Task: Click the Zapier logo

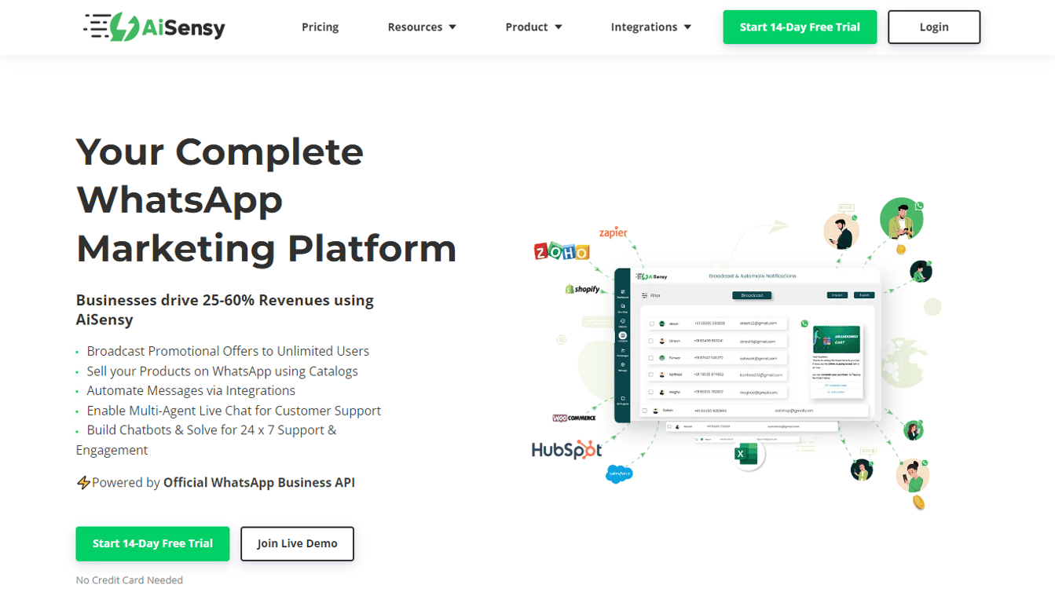Action: [x=614, y=233]
